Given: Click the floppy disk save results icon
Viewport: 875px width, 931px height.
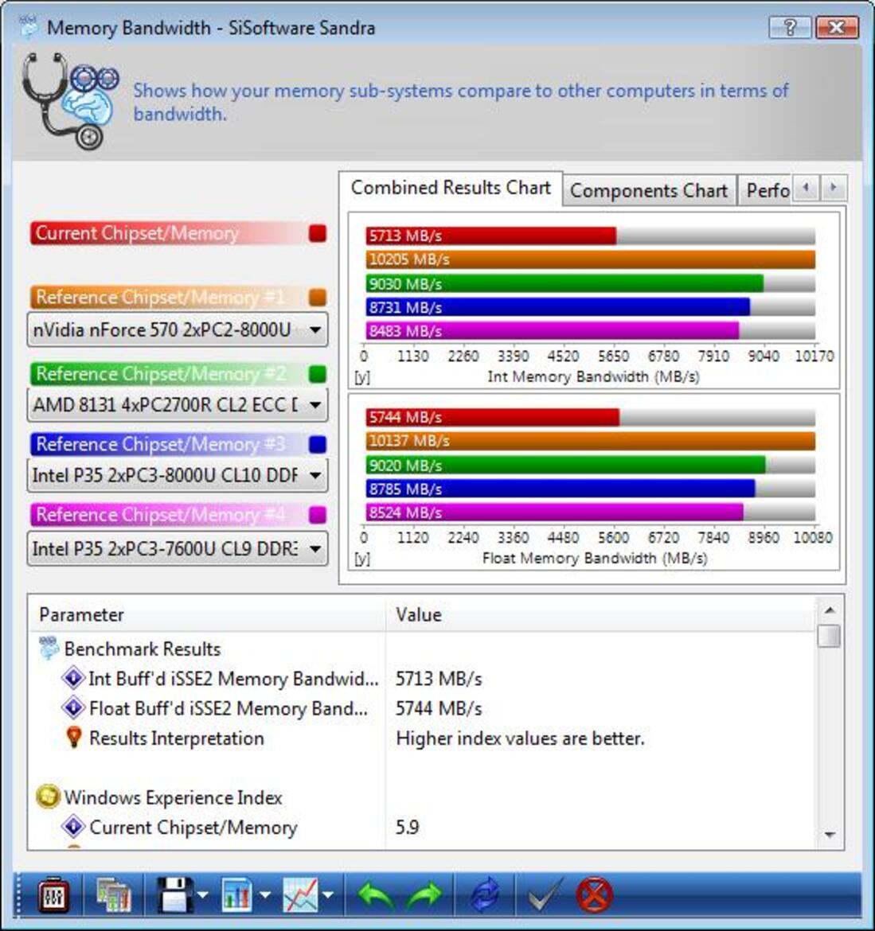Looking at the screenshot, I should 174,894.
